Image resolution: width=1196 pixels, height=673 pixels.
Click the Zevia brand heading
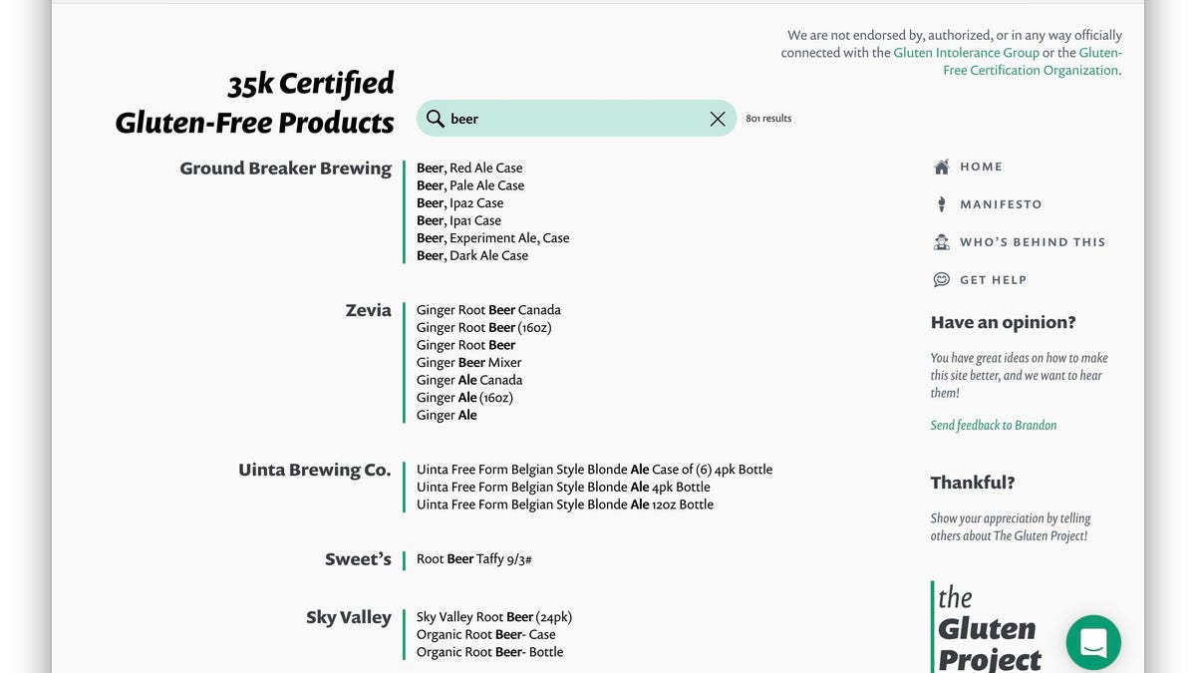[368, 310]
